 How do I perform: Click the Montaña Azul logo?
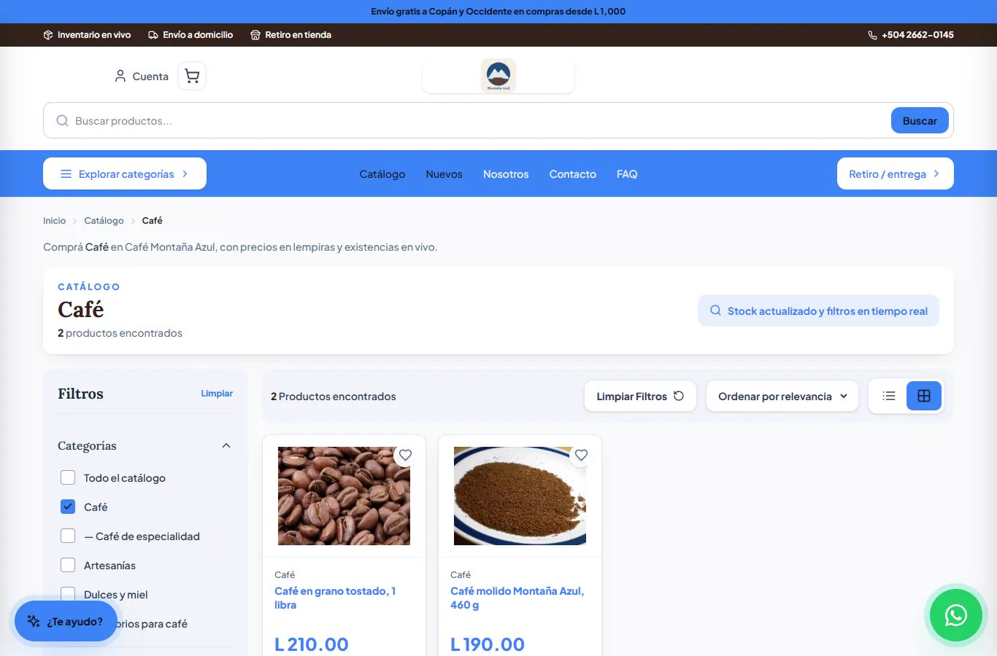click(x=498, y=76)
